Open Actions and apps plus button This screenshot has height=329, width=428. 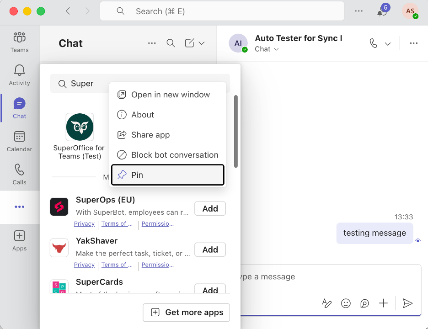tap(383, 303)
